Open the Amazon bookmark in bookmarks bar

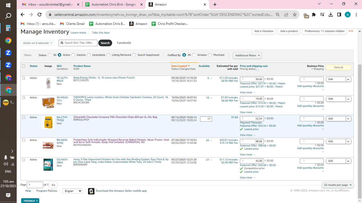(138, 24)
